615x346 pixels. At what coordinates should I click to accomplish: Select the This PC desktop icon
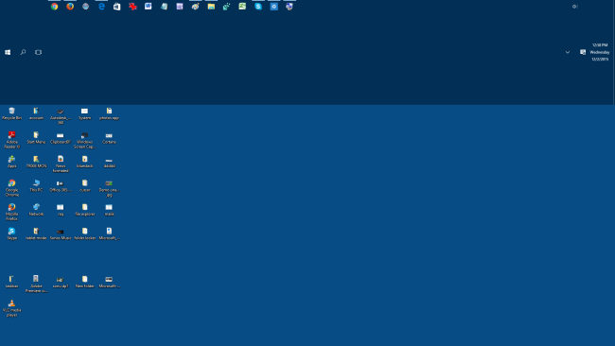coord(36,185)
